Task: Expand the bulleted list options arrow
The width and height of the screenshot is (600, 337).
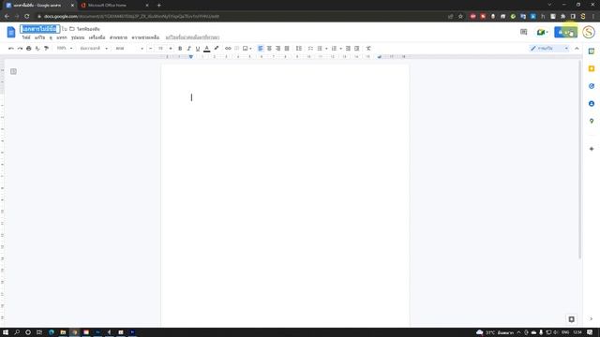Action: (x=326, y=49)
